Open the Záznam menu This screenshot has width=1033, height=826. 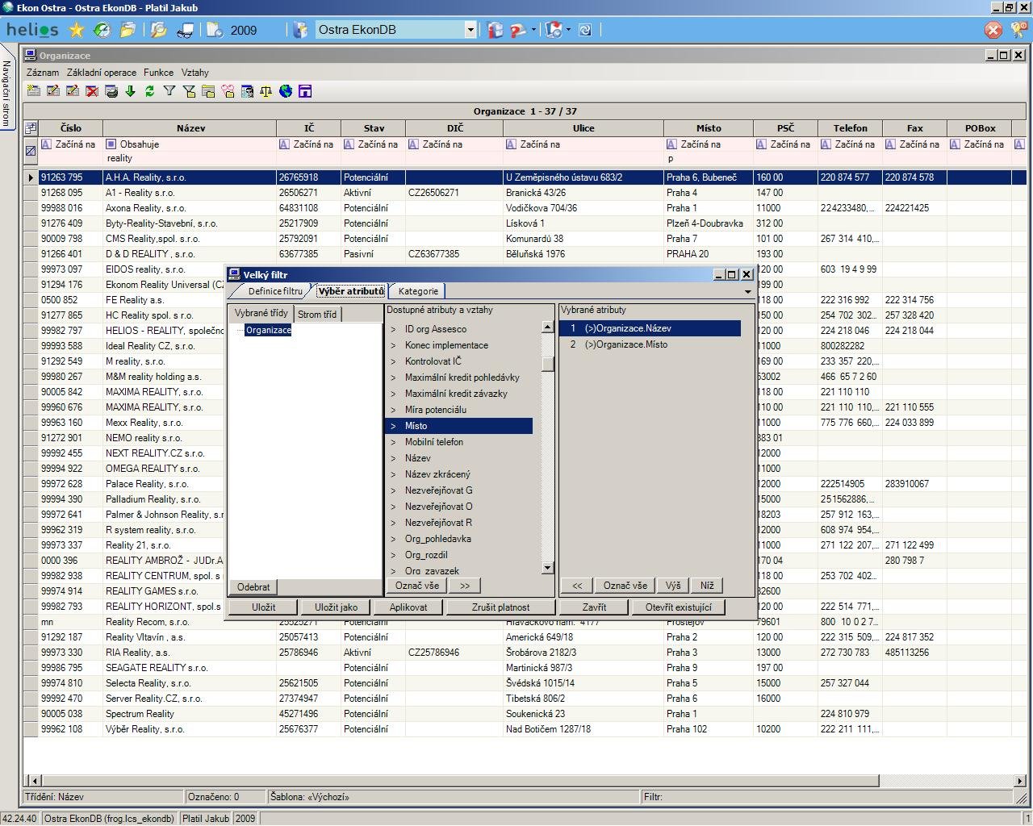43,73
